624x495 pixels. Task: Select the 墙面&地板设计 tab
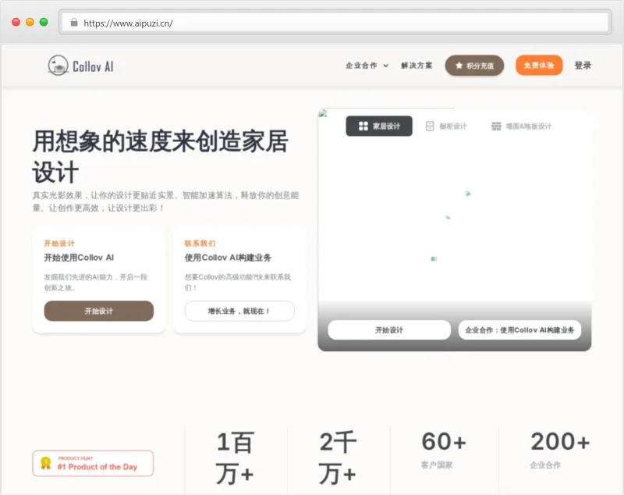522,126
